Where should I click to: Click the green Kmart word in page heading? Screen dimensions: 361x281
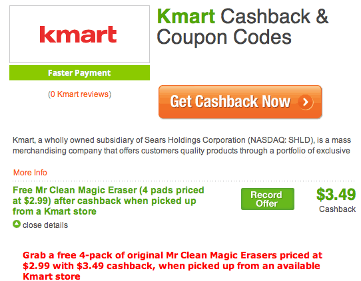(x=186, y=17)
